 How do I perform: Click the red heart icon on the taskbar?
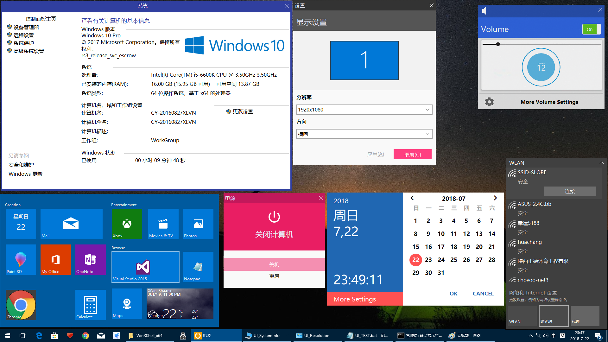point(70,336)
